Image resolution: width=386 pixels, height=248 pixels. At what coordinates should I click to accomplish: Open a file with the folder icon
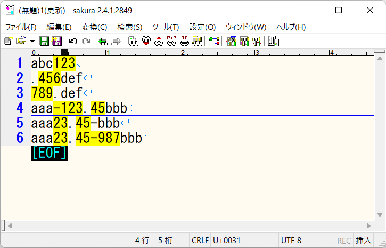(21, 41)
